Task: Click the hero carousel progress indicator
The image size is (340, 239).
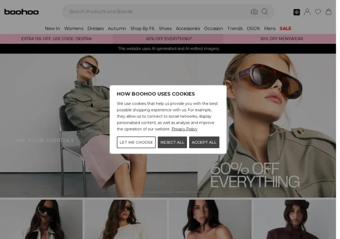Action: point(168,192)
